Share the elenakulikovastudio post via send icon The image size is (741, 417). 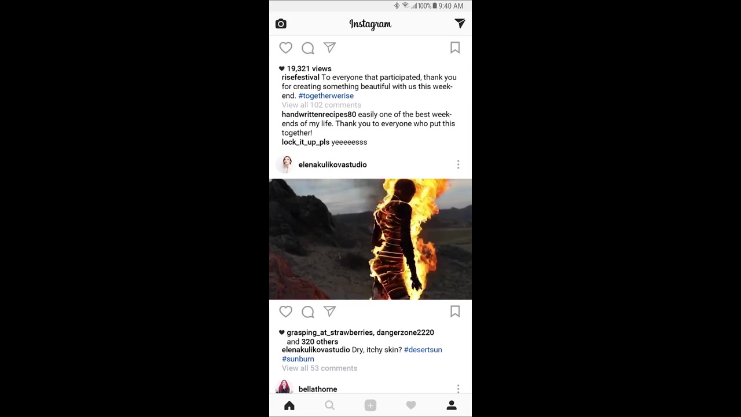point(329,312)
